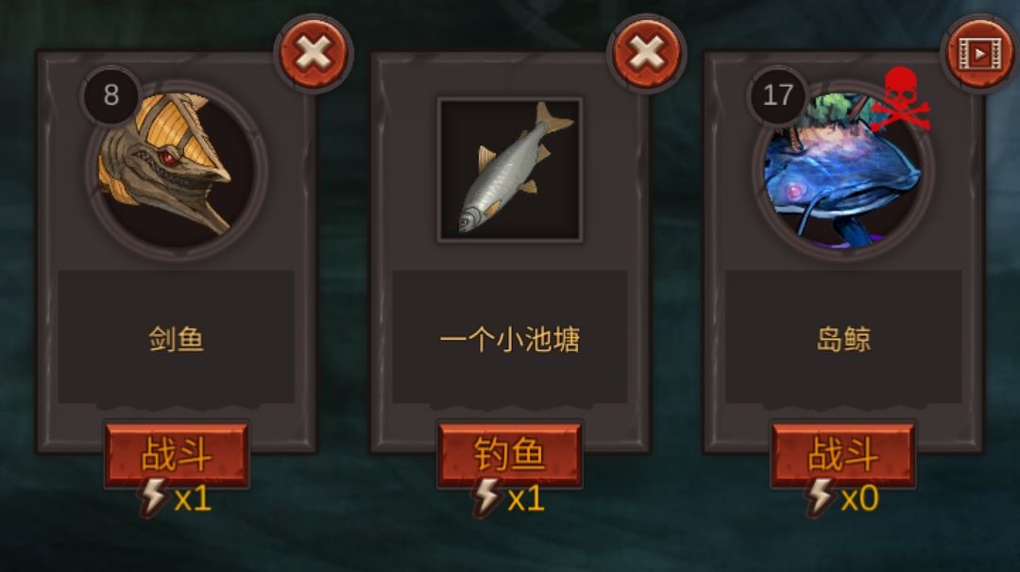Click the red skull danger icon
Image resolution: width=1020 pixels, height=572 pixels.
pyautogui.click(x=900, y=99)
